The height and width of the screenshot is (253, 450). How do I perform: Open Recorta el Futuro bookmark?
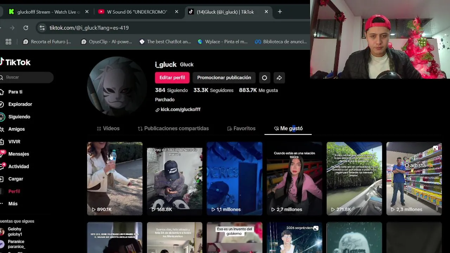[x=47, y=41]
